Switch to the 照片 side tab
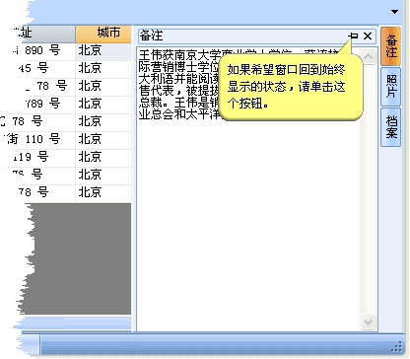Image resolution: width=410 pixels, height=359 pixels. [391, 87]
